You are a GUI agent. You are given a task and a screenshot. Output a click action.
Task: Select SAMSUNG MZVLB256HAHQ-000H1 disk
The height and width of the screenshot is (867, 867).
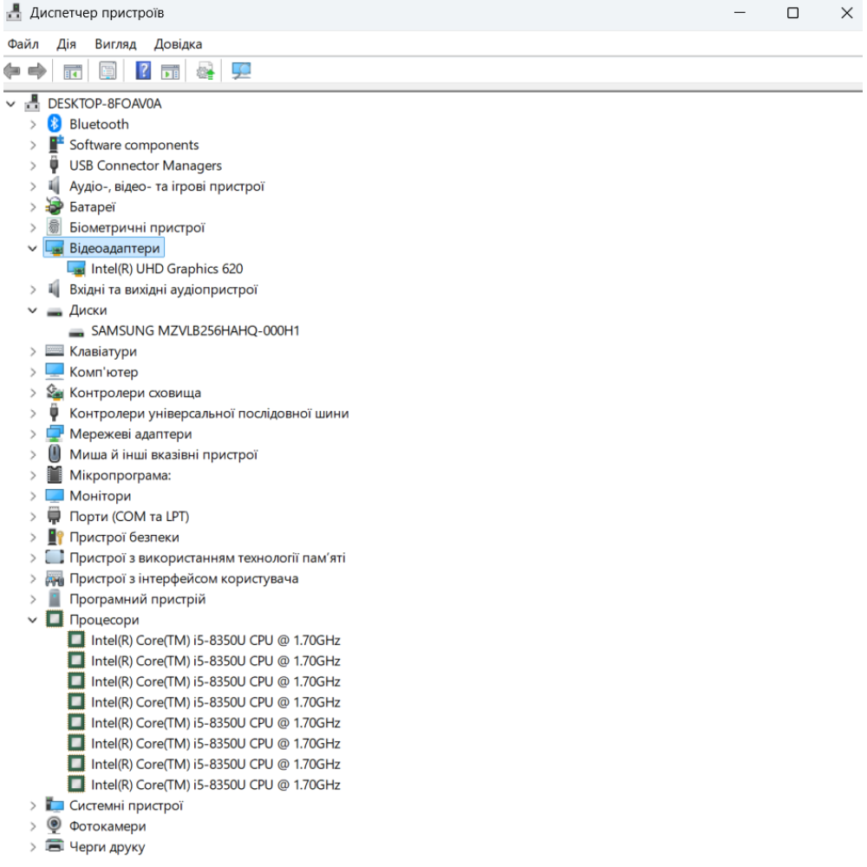[195, 330]
